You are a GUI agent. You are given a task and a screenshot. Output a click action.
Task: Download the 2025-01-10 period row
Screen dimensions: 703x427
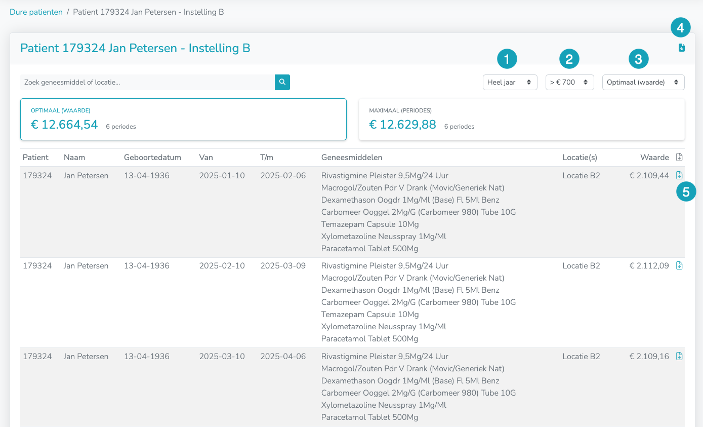tap(679, 175)
